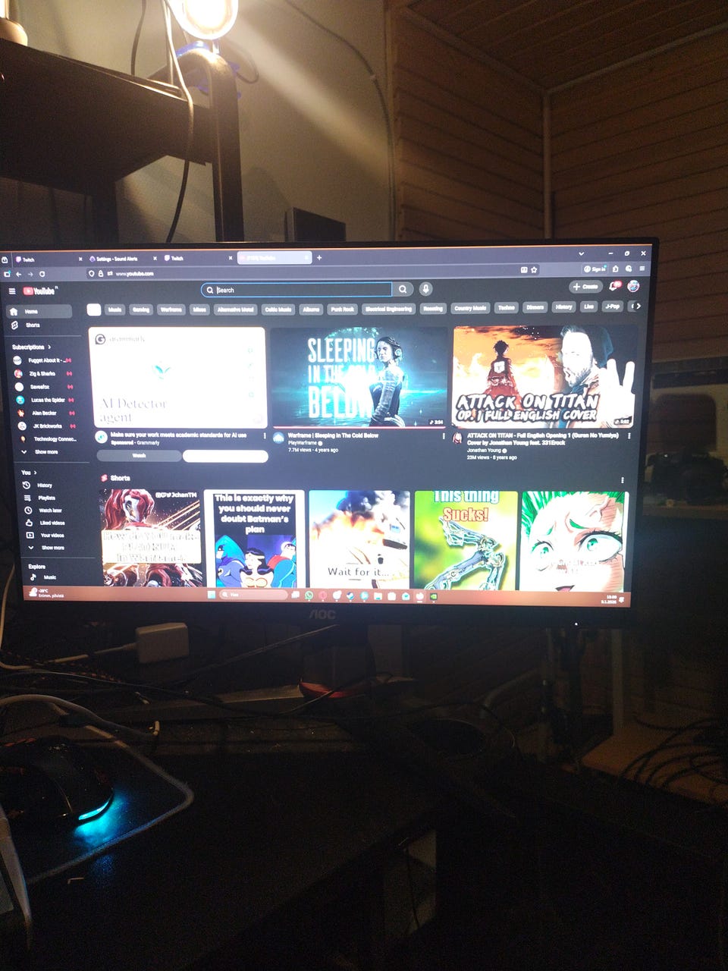Open the browser list all tabs dropdown
The height and width of the screenshot is (971, 728).
click(x=582, y=253)
